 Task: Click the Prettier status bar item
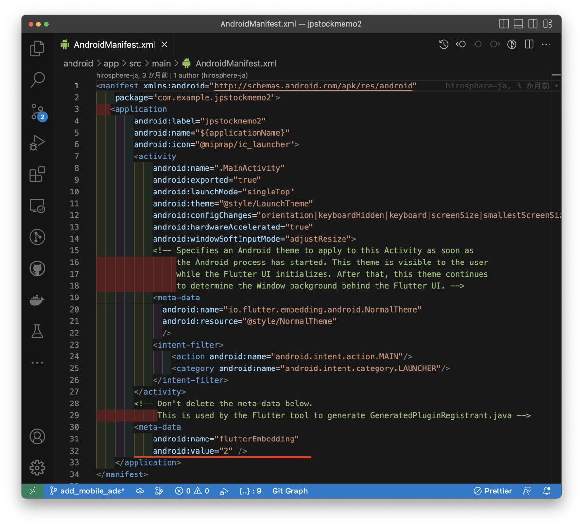493,491
